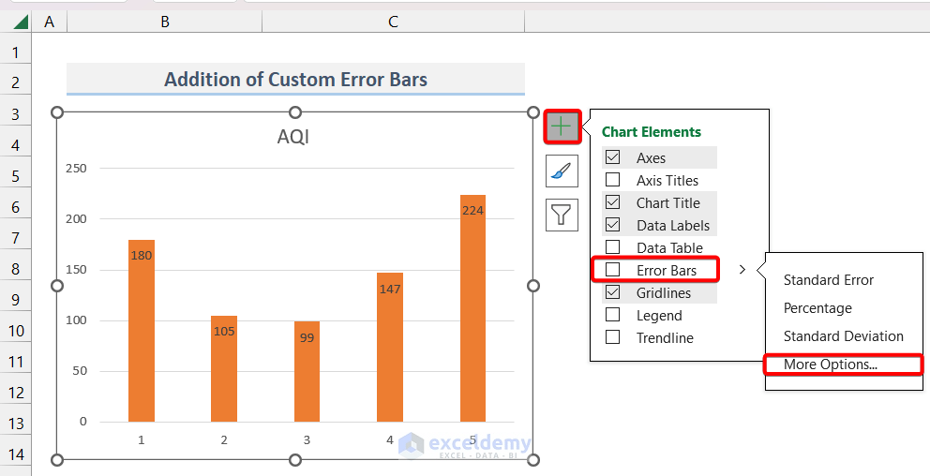Viewport: 930px width, 476px height.
Task: Select column C header
Action: [393, 22]
